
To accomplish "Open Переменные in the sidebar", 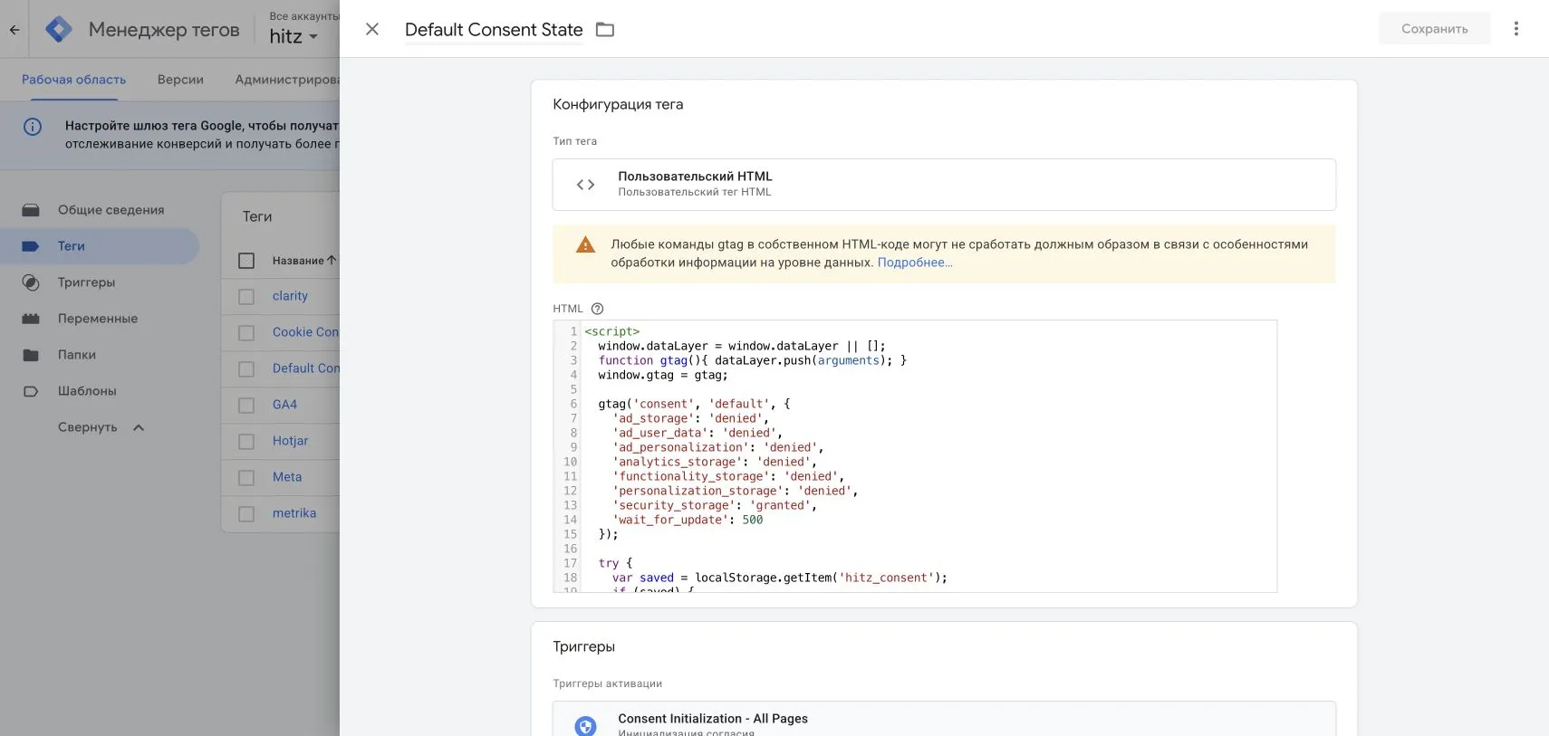I will [100, 319].
